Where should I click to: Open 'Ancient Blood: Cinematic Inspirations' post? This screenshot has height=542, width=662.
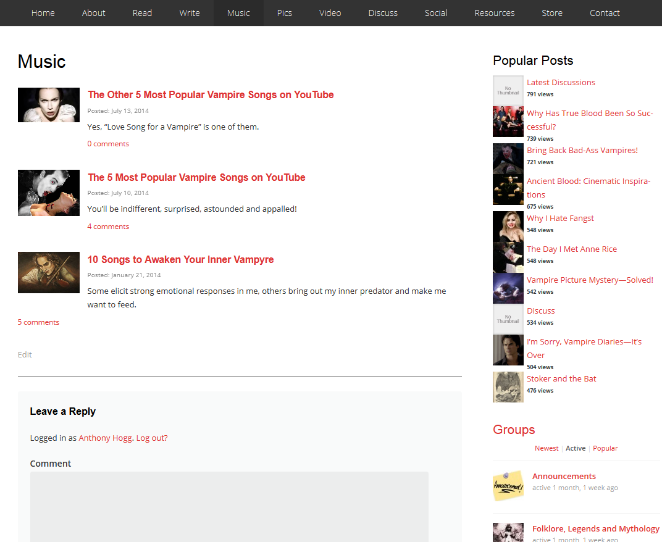(589, 188)
